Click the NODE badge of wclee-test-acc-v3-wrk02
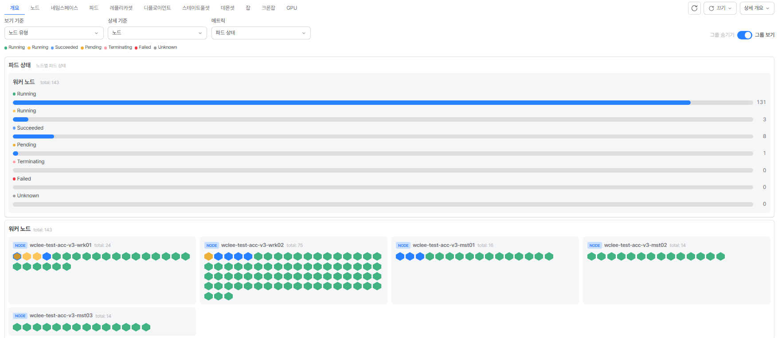778x338 pixels. point(211,246)
